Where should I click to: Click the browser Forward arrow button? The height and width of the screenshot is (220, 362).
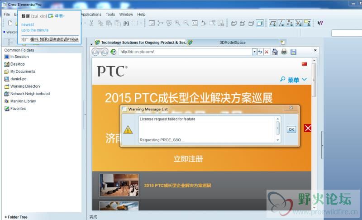[105, 52]
